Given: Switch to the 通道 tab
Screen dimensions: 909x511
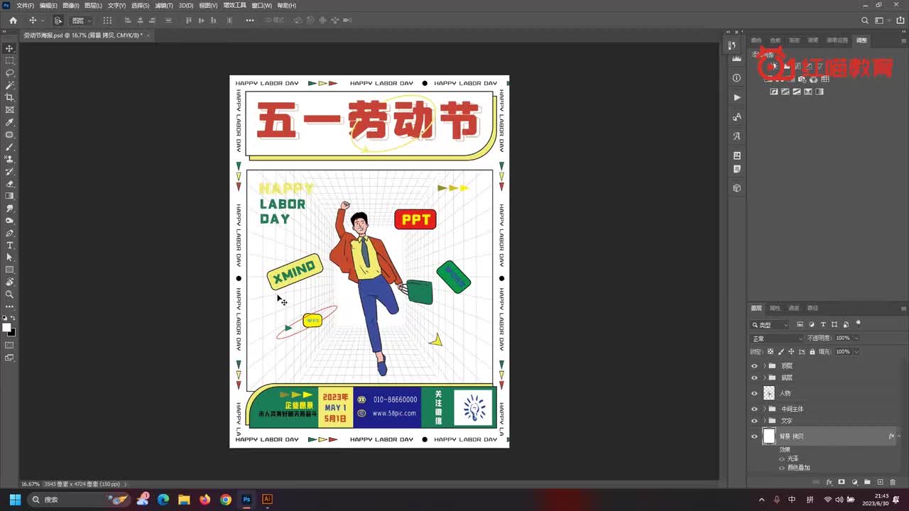Looking at the screenshot, I should (794, 308).
